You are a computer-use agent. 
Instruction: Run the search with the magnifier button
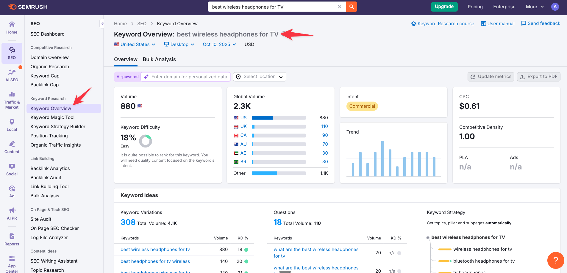(352, 7)
